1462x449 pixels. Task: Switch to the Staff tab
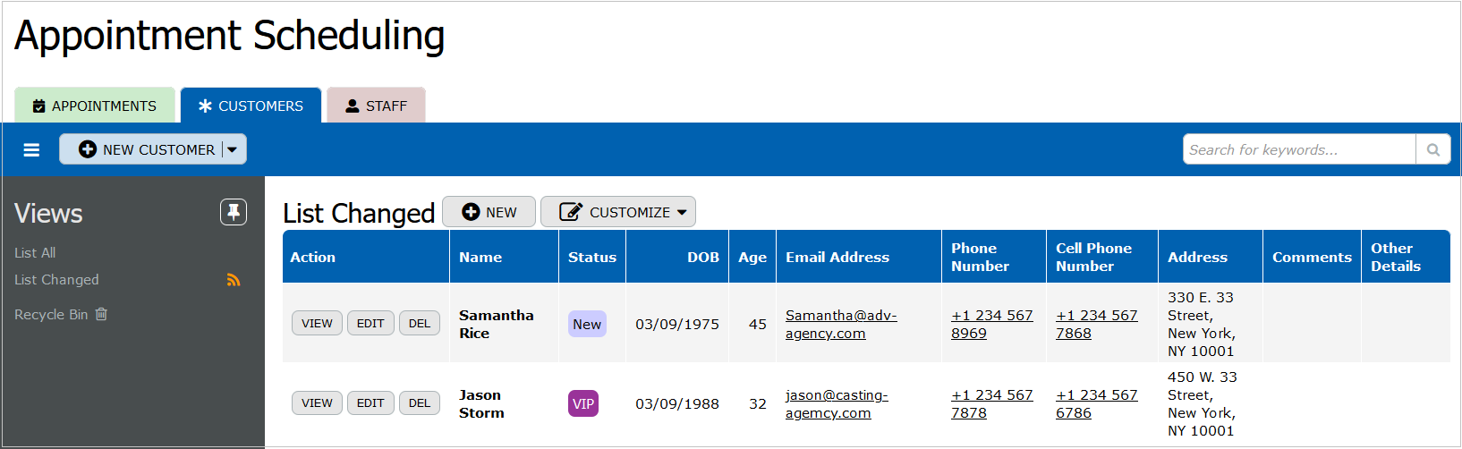376,106
